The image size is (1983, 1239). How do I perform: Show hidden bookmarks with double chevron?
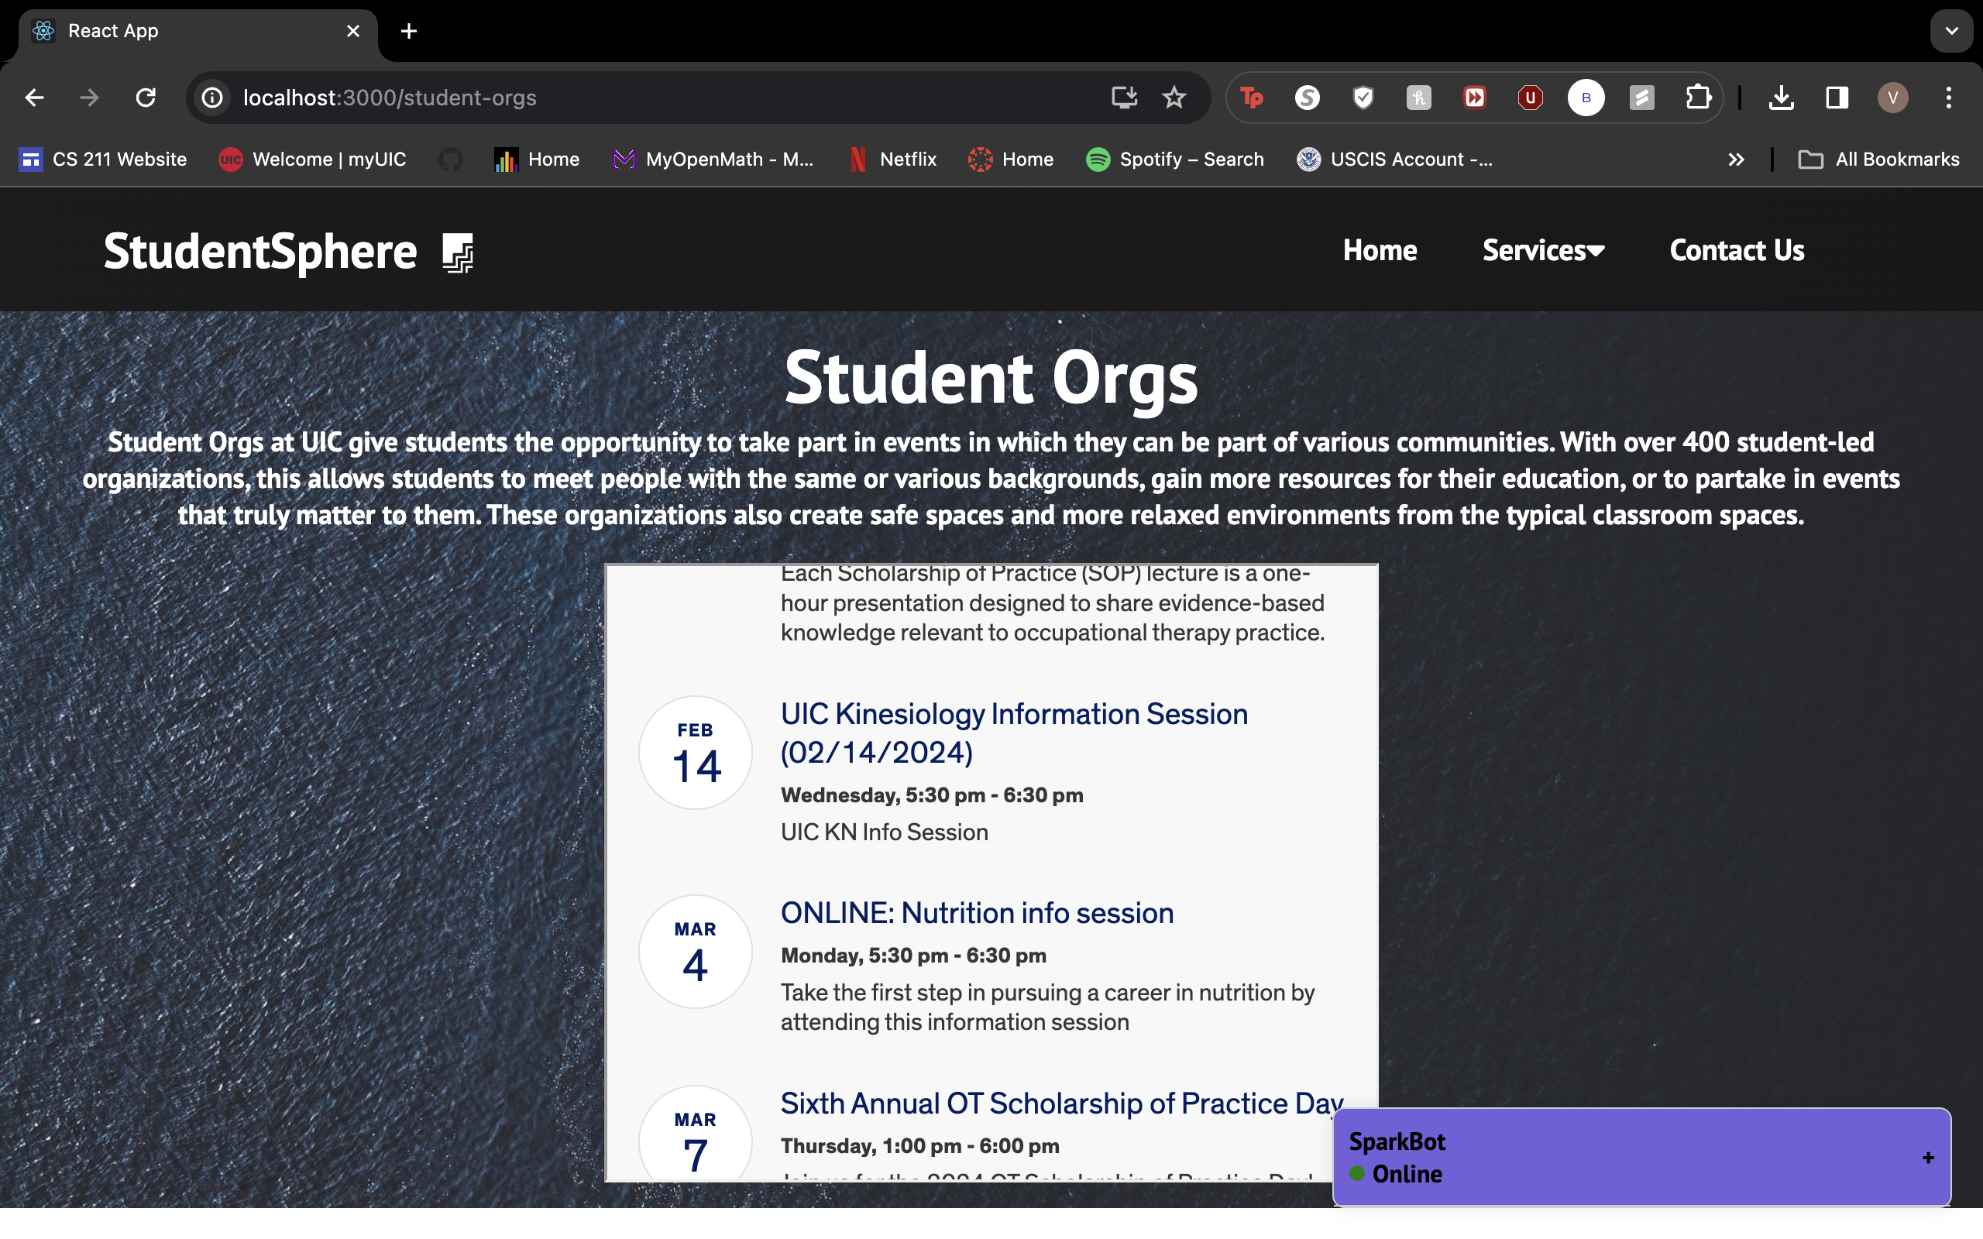pyautogui.click(x=1736, y=160)
